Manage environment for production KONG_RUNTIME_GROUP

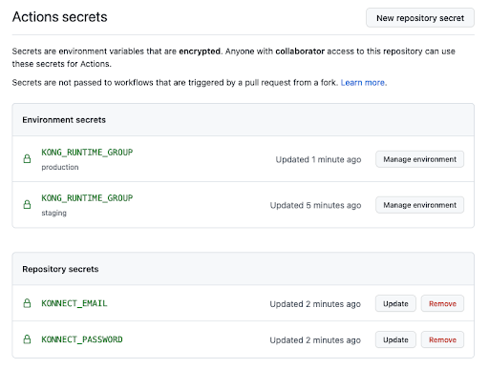pos(419,159)
